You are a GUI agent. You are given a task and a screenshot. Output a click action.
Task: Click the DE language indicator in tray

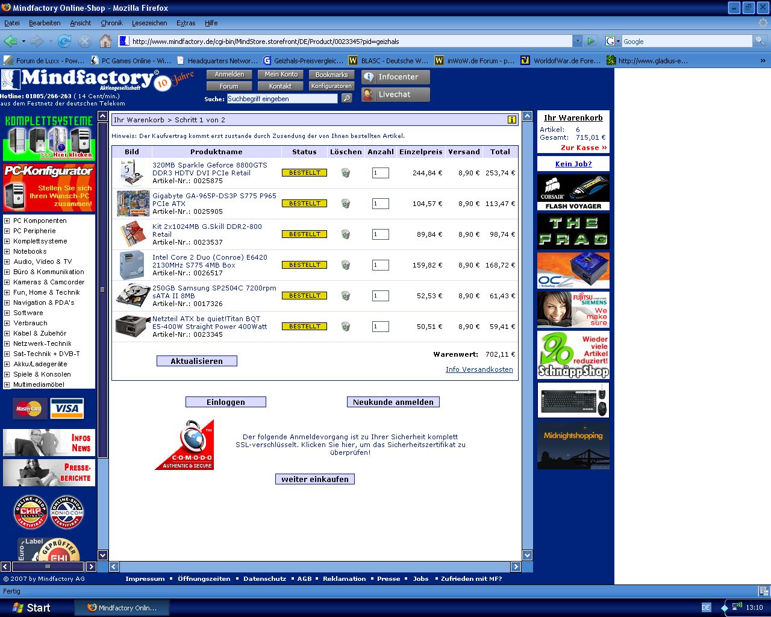coord(706,607)
